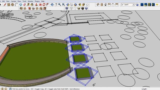This screenshot has height=90, width=160.
Task: Click Sandbox Flip Edge icon
Action: click(x=45, y=8)
